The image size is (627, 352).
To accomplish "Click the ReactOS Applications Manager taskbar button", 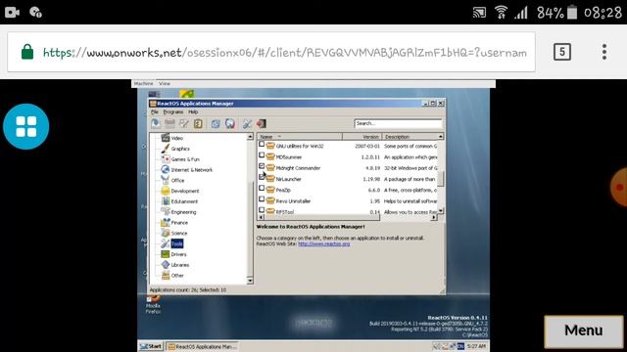I will [x=202, y=346].
